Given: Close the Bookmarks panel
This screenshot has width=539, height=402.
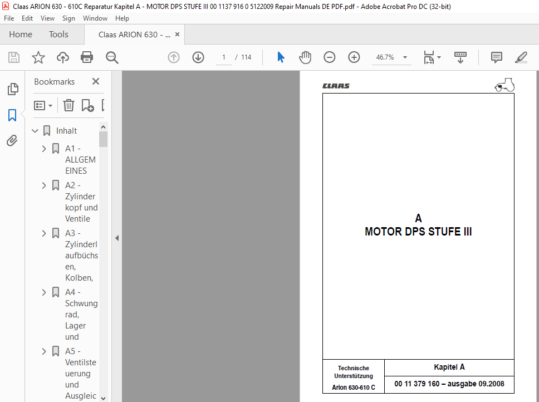Looking at the screenshot, I should pyautogui.click(x=96, y=81).
